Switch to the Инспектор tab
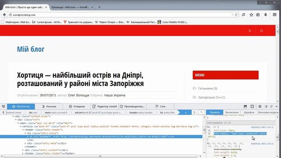This screenshot has height=158, width=281. tap(21, 106)
